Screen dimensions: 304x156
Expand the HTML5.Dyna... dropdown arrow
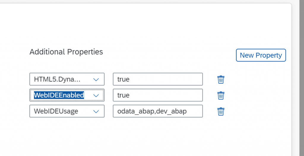[x=96, y=79]
